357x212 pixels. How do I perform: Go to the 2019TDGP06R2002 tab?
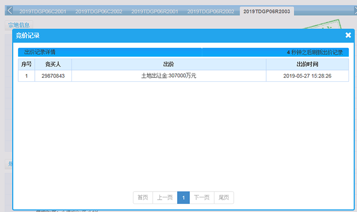click(x=210, y=11)
